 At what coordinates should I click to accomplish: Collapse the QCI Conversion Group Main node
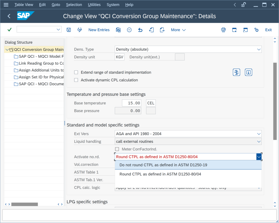coord(7,50)
